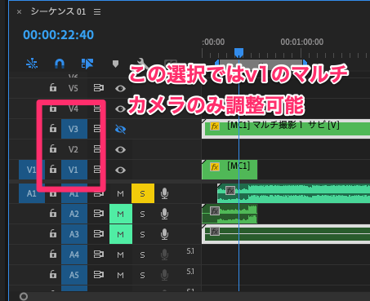Toggle lock on track A5
The width and height of the screenshot is (370, 301).
[53, 274]
